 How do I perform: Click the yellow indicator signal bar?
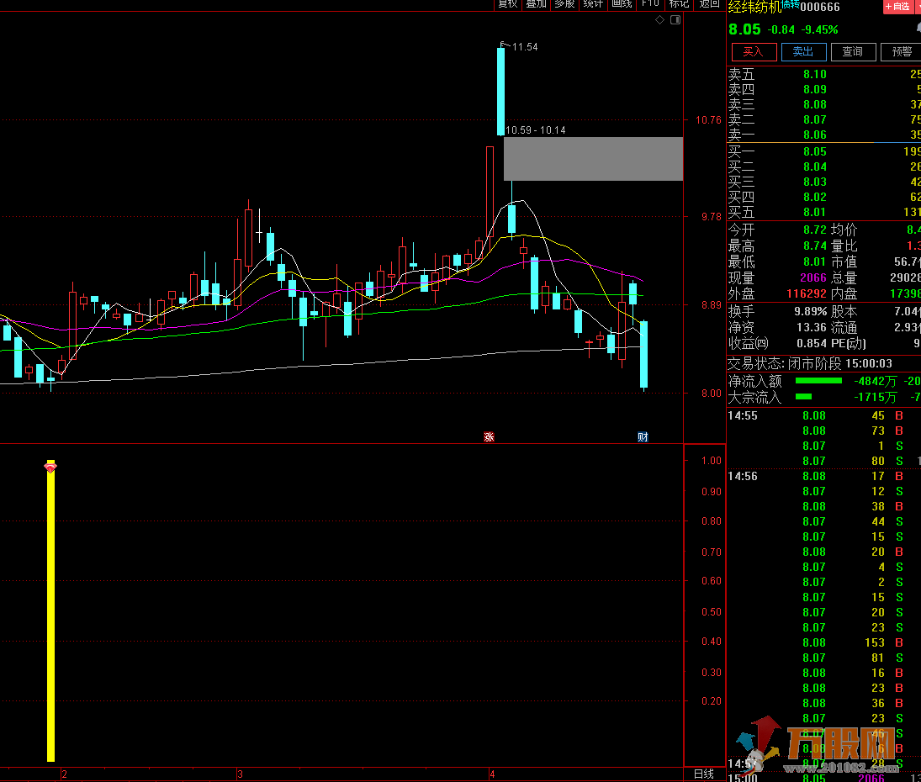tap(50, 614)
